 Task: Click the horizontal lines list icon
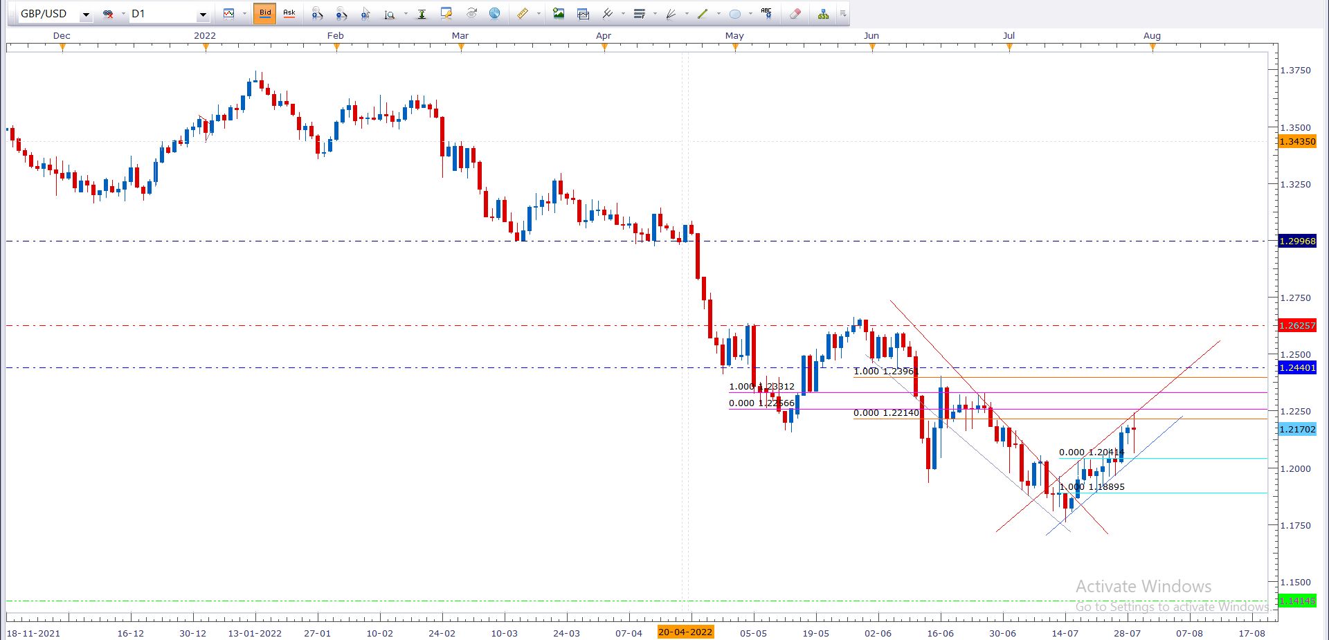[x=639, y=14]
